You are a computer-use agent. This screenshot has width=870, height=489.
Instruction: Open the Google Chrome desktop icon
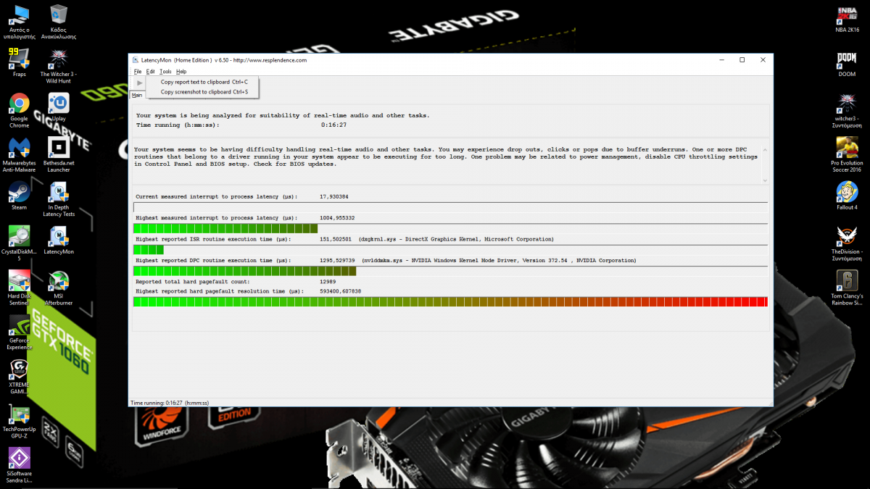(19, 111)
